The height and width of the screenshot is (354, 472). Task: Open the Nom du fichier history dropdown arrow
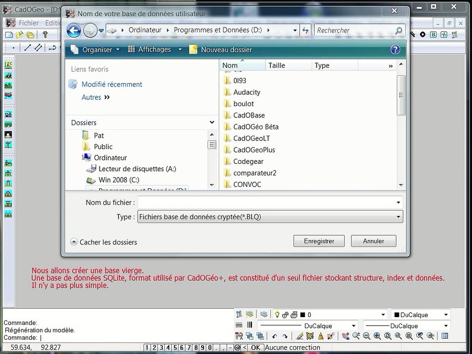(398, 203)
